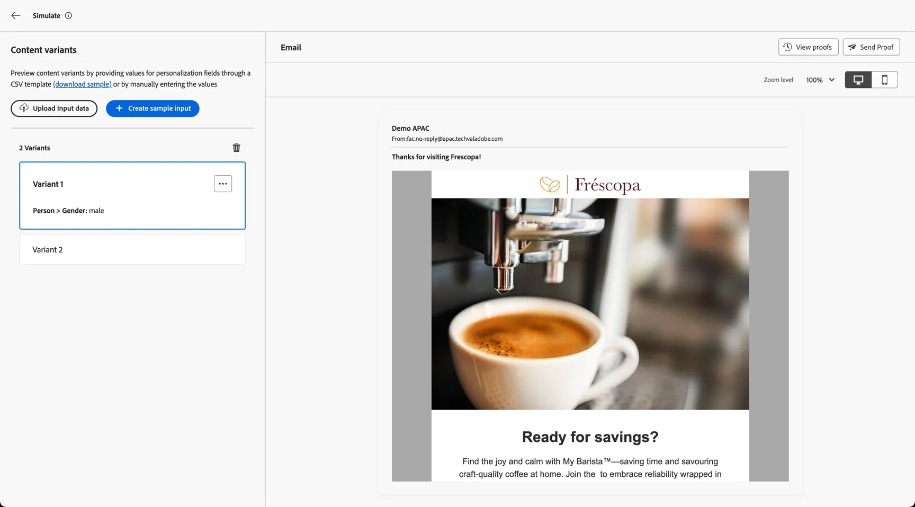Go back using the left arrow
Viewport: 915px width, 507px height.
(16, 15)
